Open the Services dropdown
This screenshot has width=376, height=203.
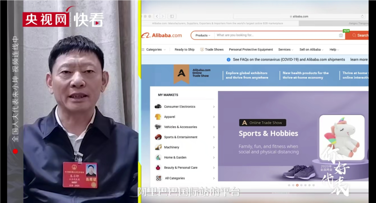285,50
